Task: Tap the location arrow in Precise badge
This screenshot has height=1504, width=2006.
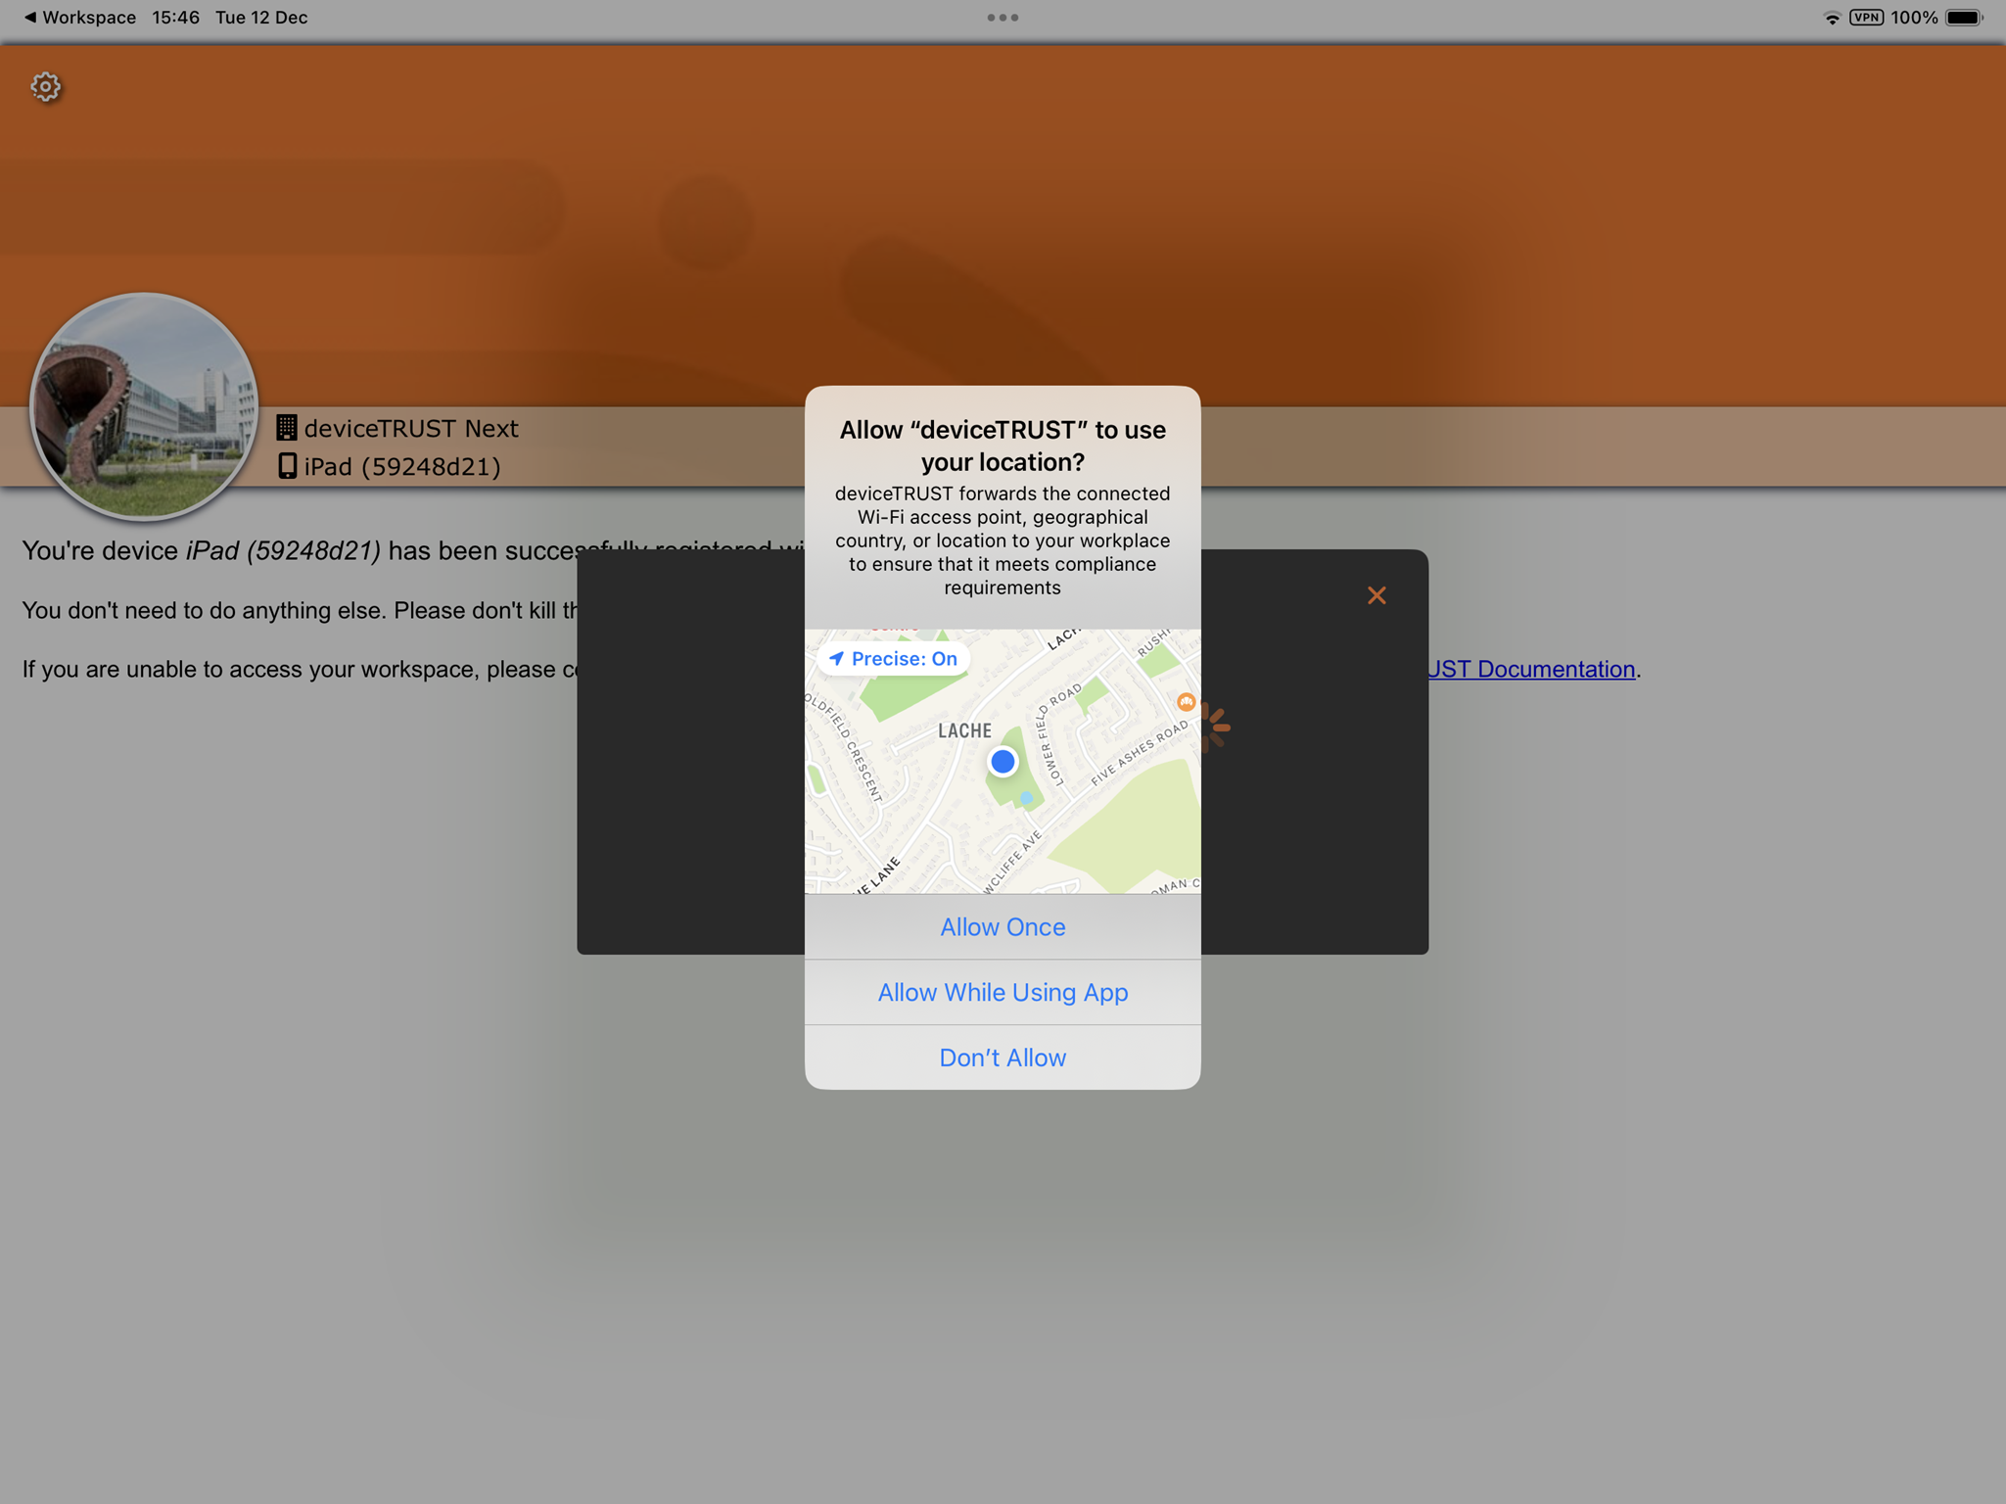Action: 836,659
